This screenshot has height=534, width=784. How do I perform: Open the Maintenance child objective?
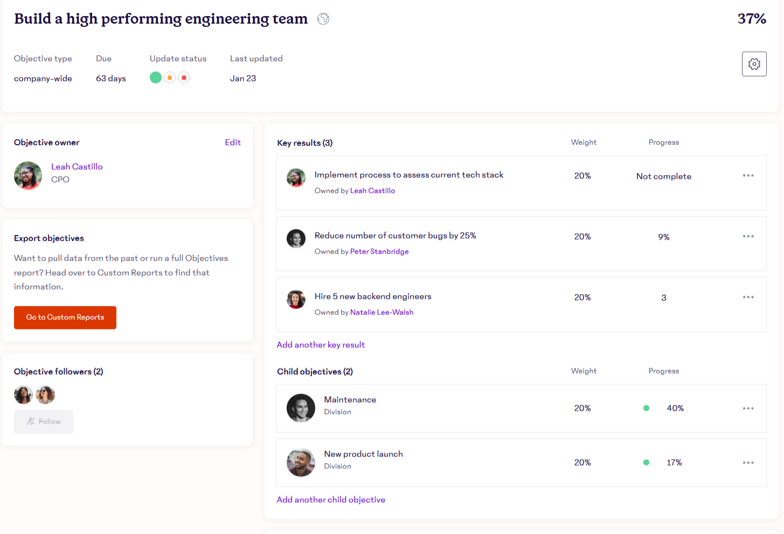coord(350,400)
